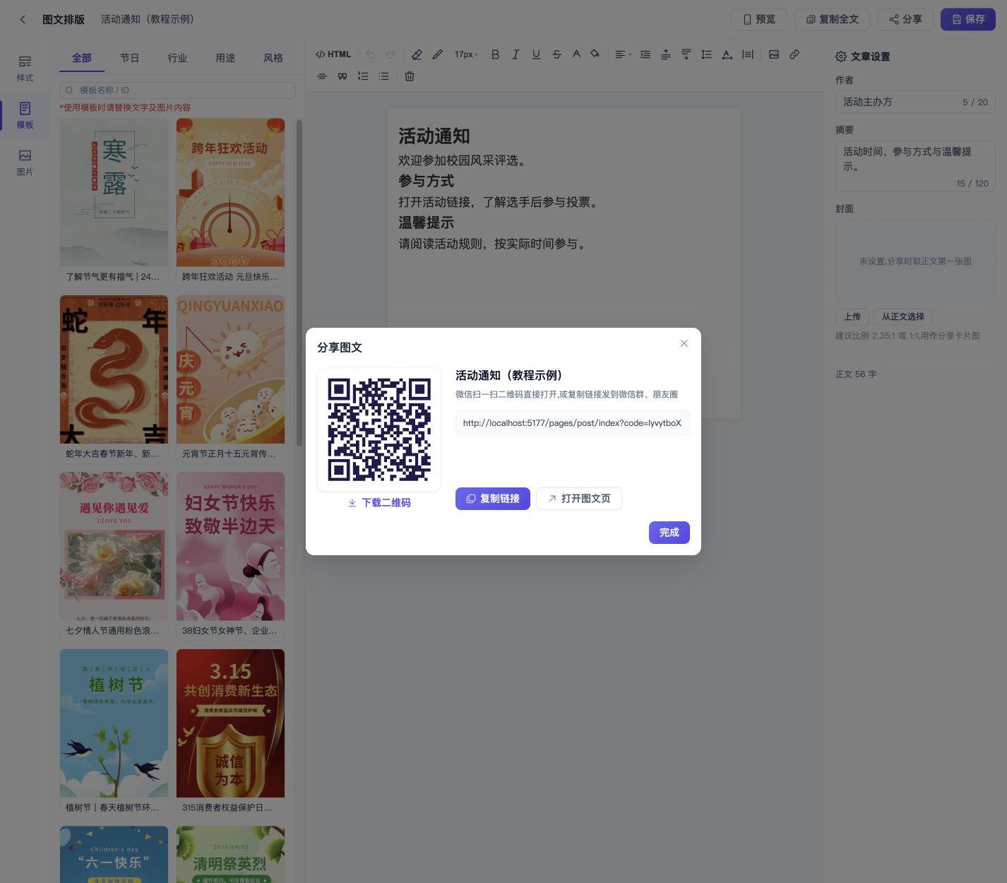Open the background fill color picker
The height and width of the screenshot is (883, 1007).
click(595, 54)
